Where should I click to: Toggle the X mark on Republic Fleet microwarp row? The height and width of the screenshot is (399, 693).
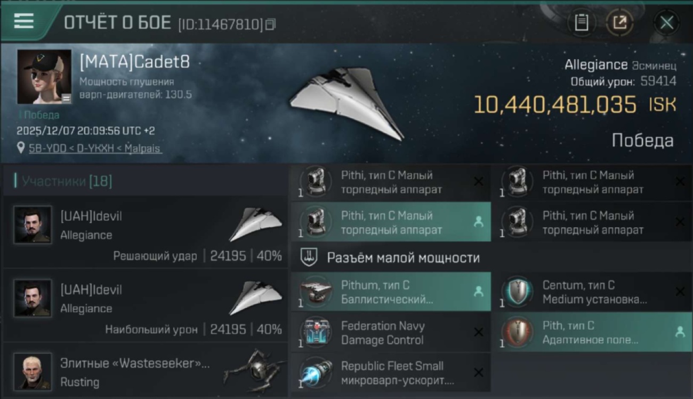[x=479, y=373]
